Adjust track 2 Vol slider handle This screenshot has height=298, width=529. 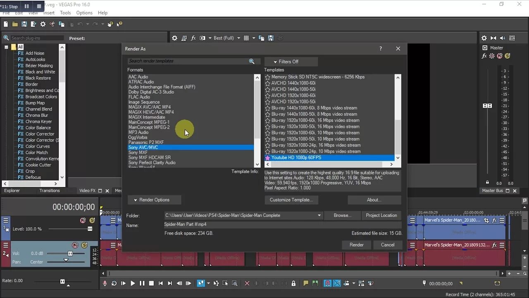[x=70, y=253]
